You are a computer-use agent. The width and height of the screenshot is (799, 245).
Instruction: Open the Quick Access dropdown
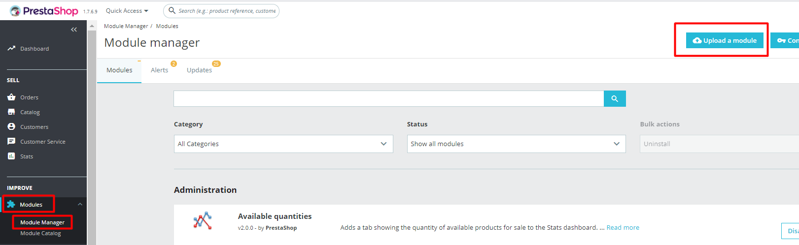[x=127, y=11]
